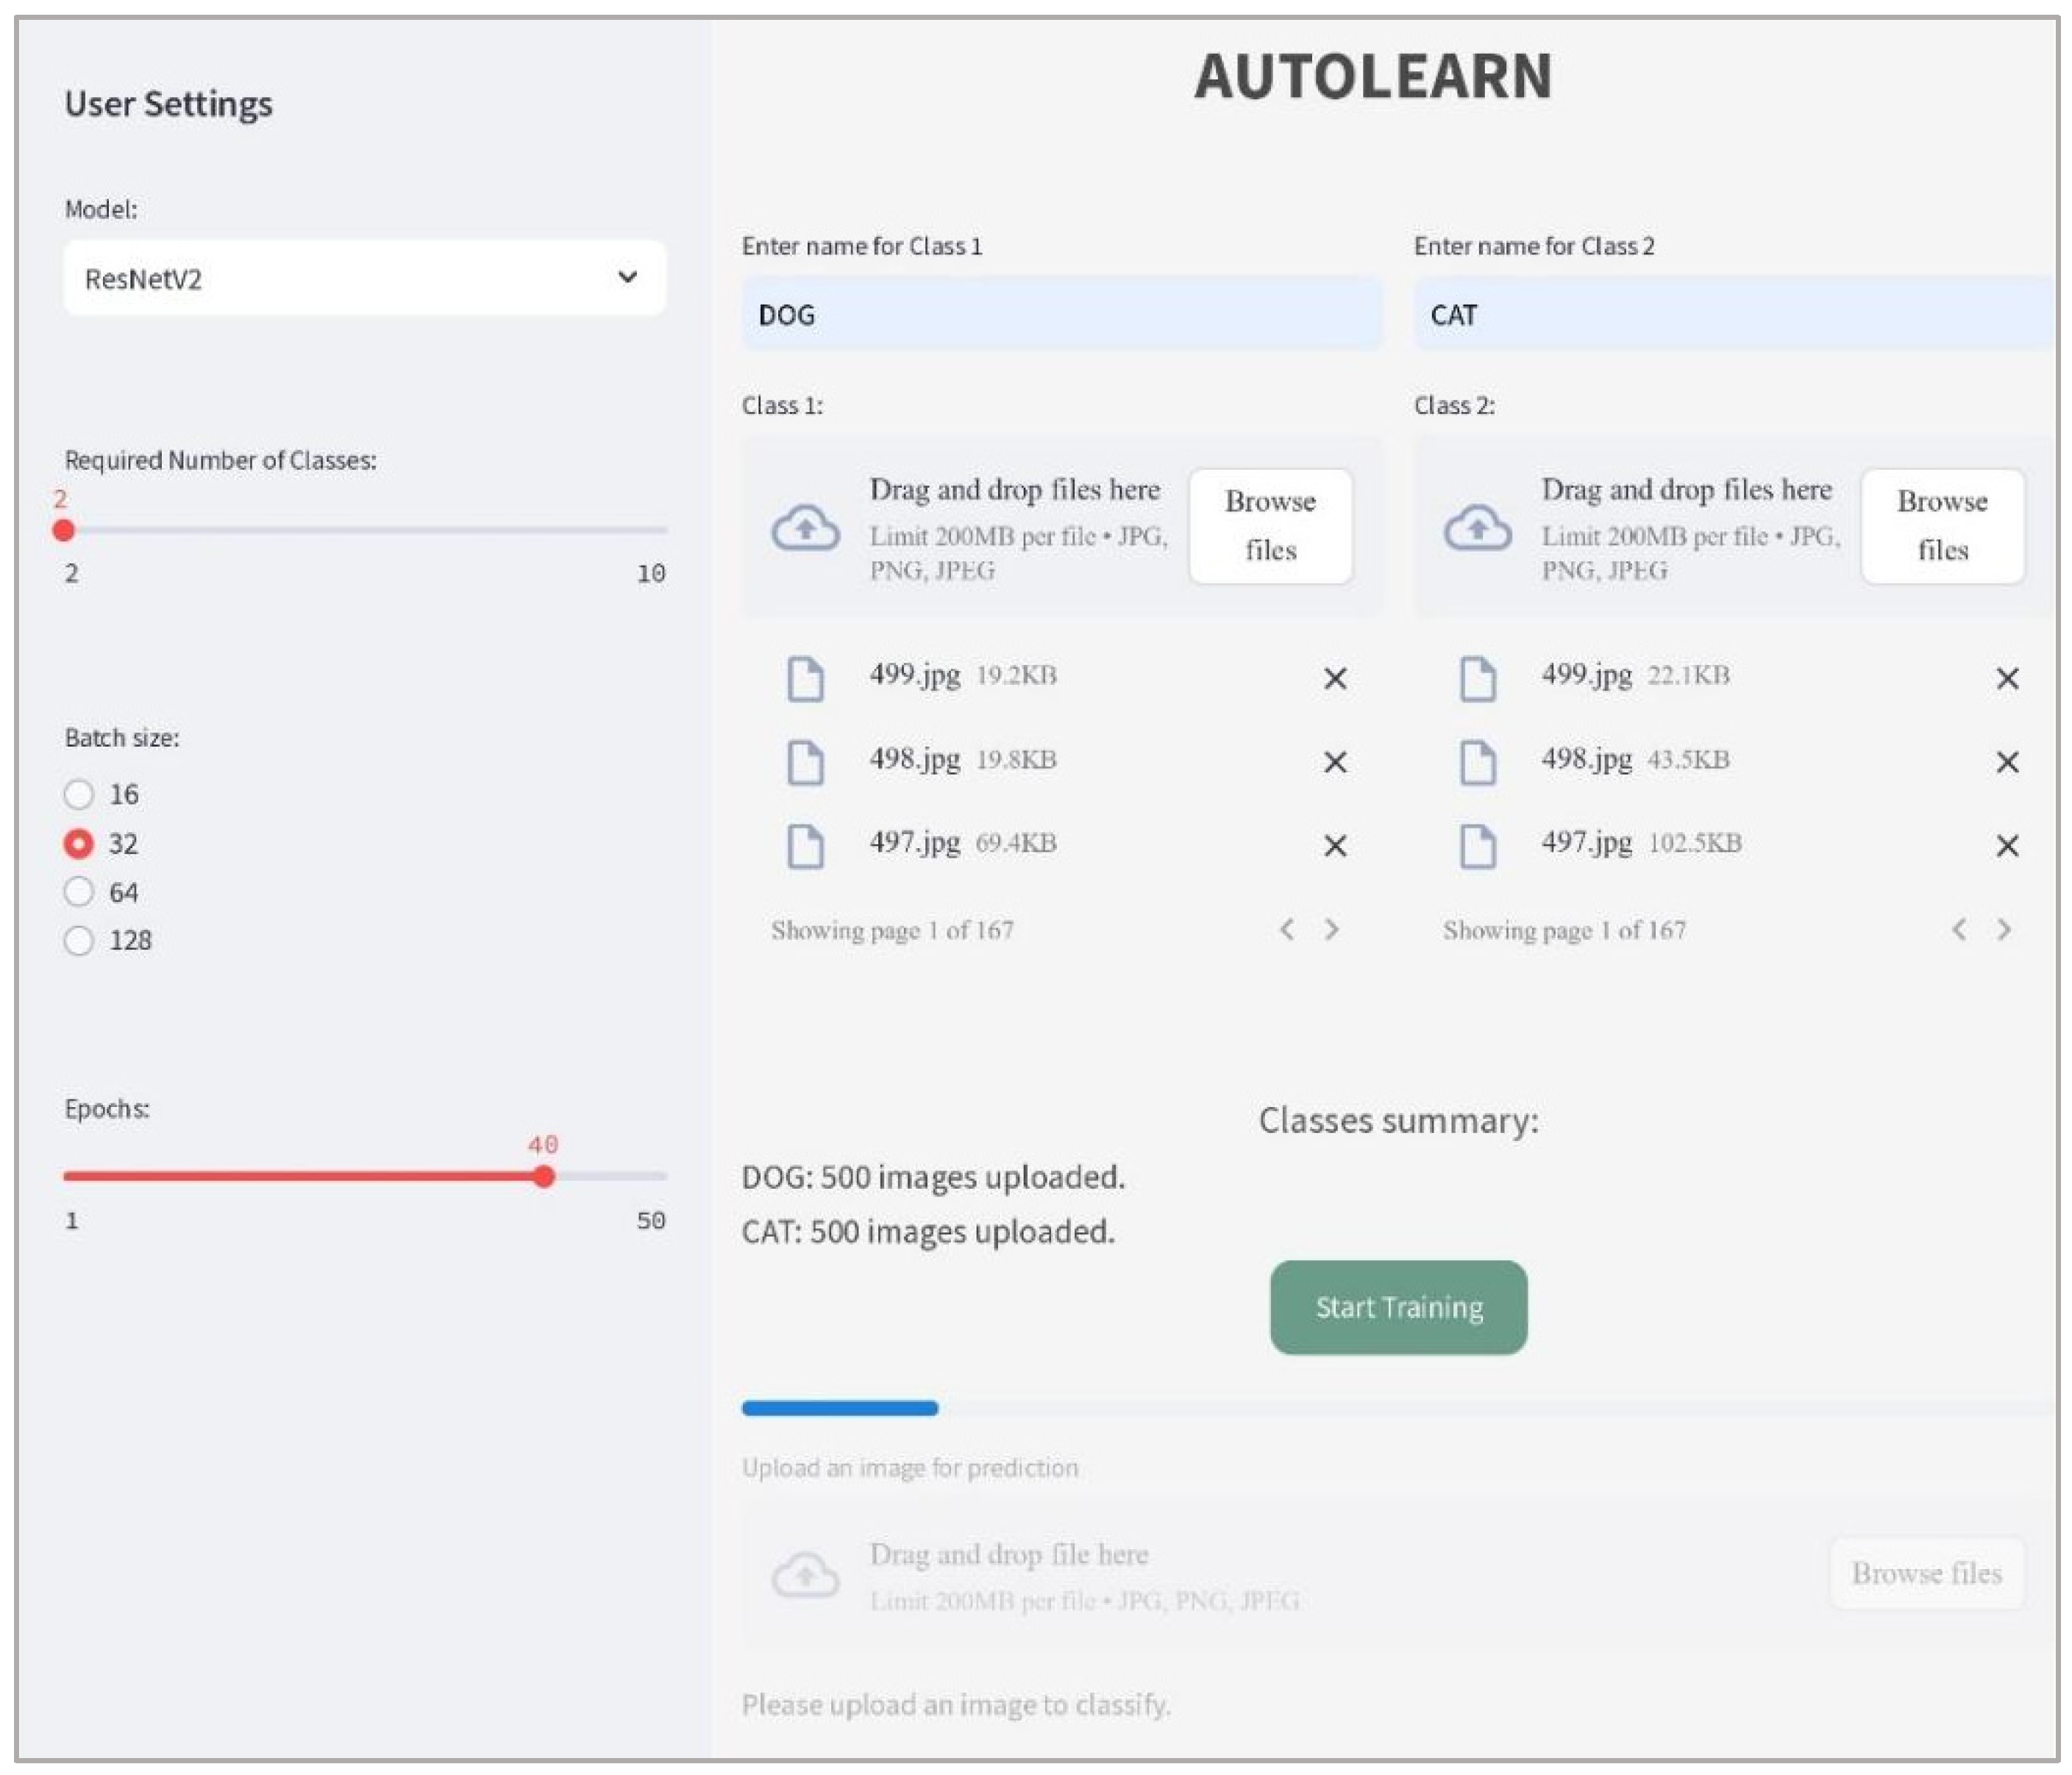
Task: Open the Model dropdown showing ResNetV2
Action: click(x=364, y=279)
